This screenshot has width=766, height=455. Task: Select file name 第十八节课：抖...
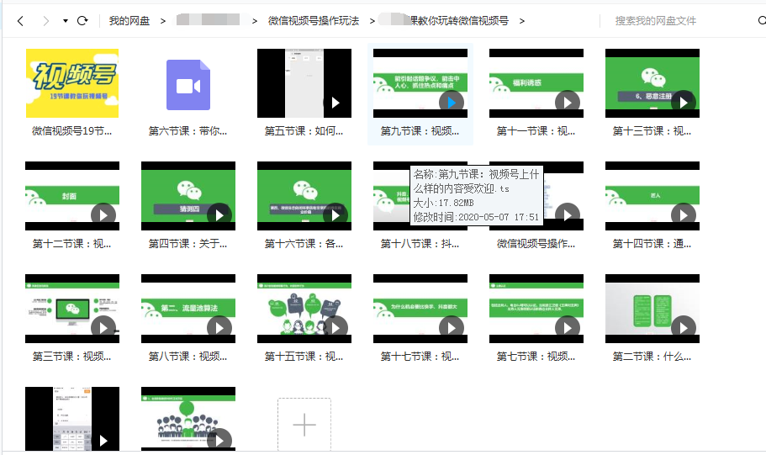[420, 243]
